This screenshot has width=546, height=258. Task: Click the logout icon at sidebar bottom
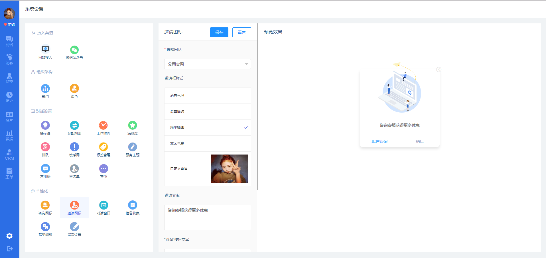(x=10, y=249)
